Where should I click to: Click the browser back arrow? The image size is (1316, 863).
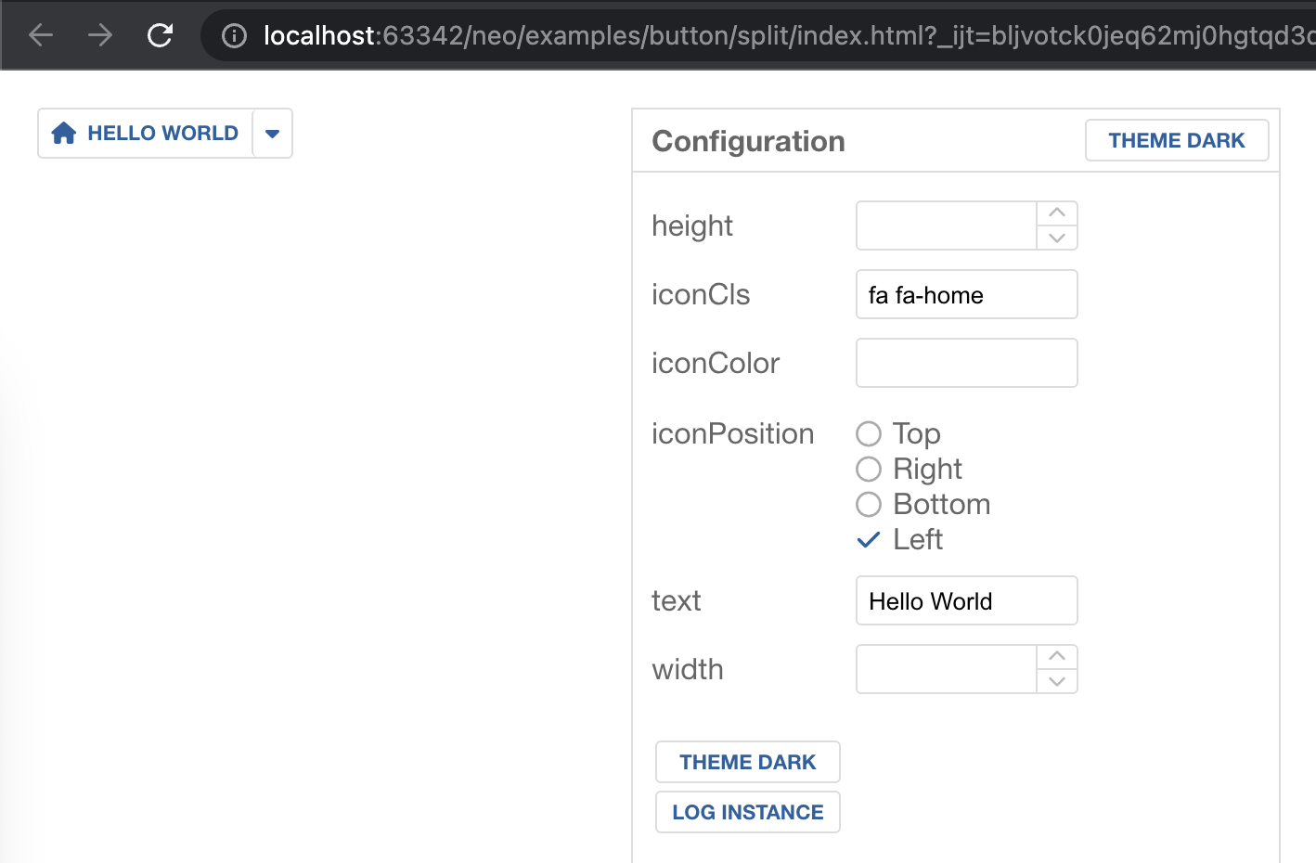41,35
